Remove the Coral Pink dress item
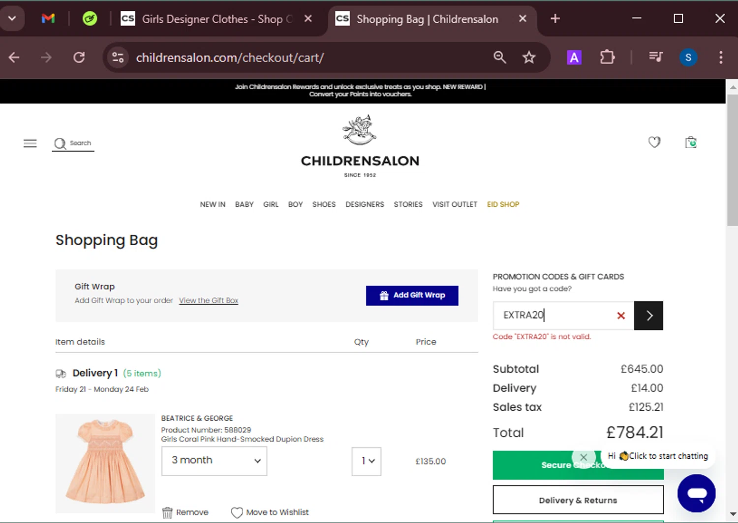 185,513
